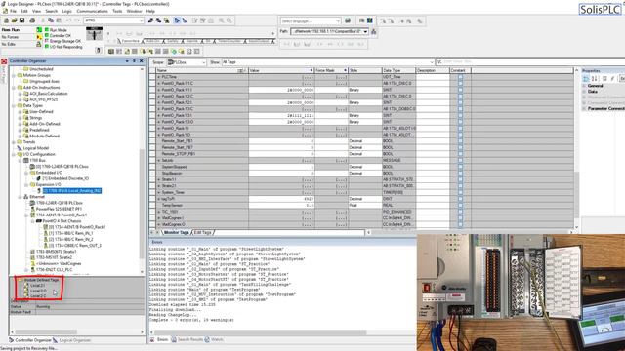Toggle Constant checkbox for TIC_1501 tag
The height and width of the screenshot is (351, 625).
[x=460, y=212]
